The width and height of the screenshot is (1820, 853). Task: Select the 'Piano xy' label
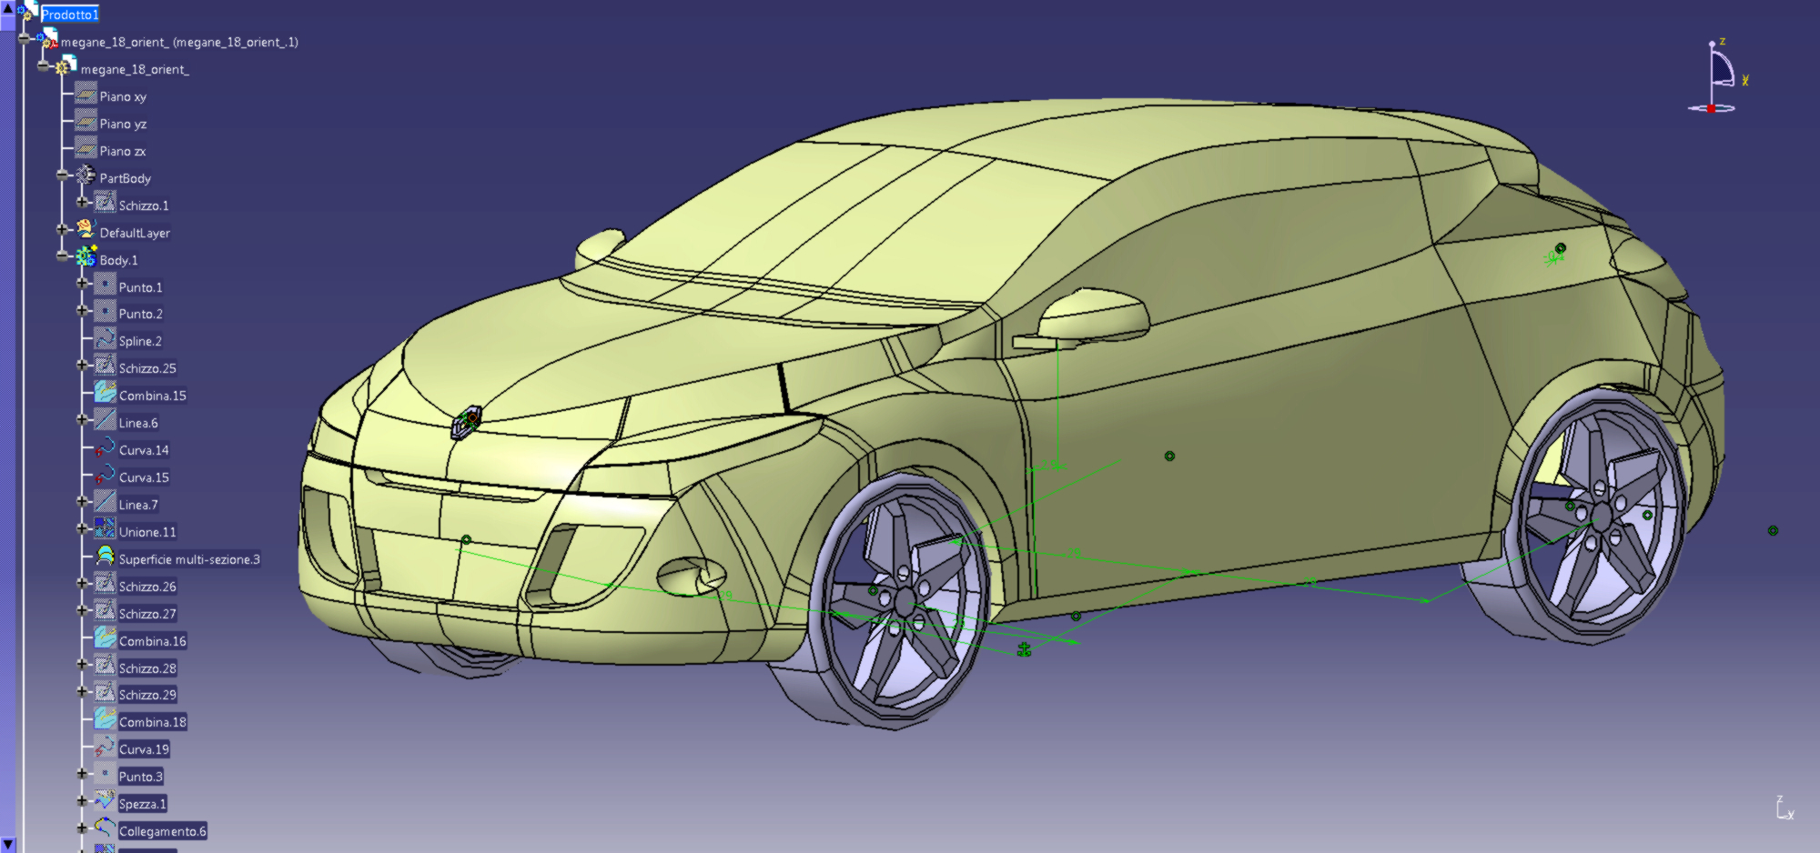click(123, 96)
